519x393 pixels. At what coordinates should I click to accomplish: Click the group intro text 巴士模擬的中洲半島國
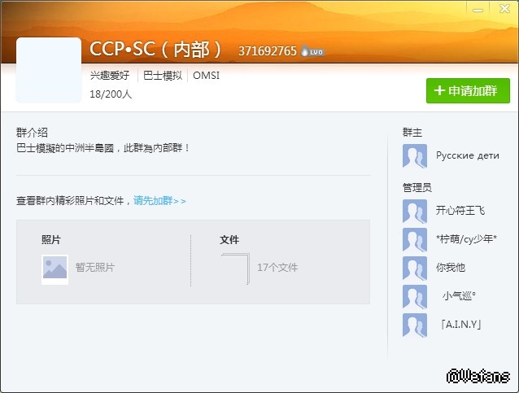click(65, 148)
